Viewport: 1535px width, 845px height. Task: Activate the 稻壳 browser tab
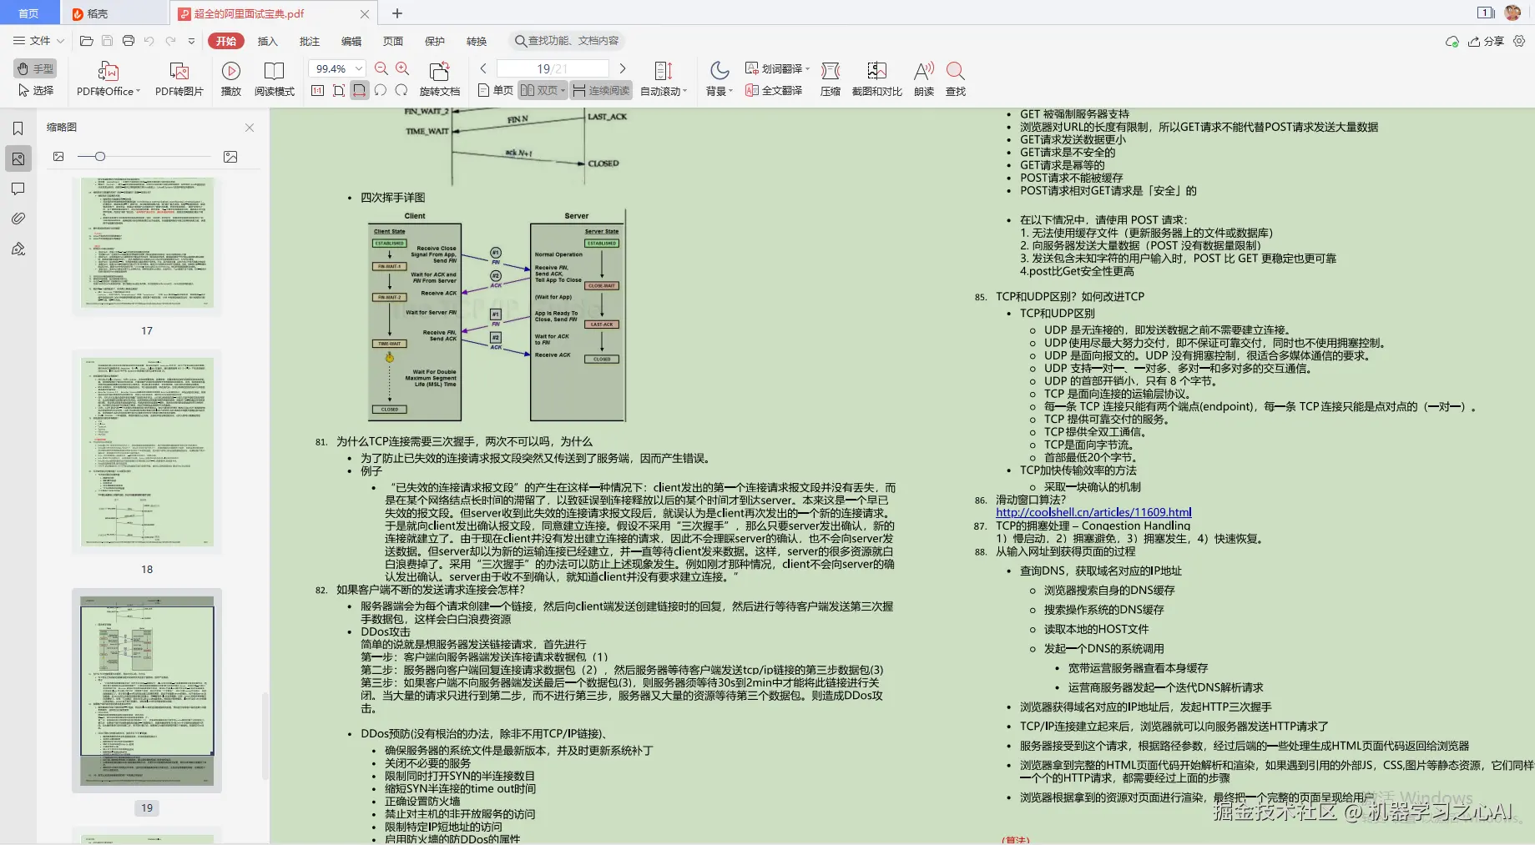click(x=94, y=13)
